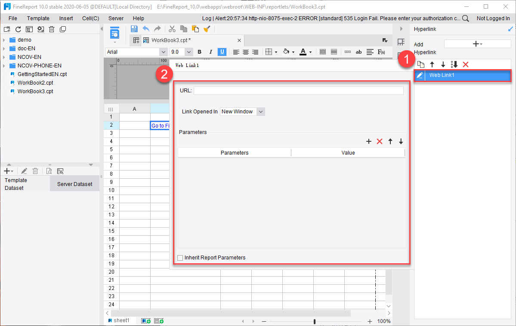516x326 pixels.
Task: Open the font size dropdown
Action: (189, 52)
